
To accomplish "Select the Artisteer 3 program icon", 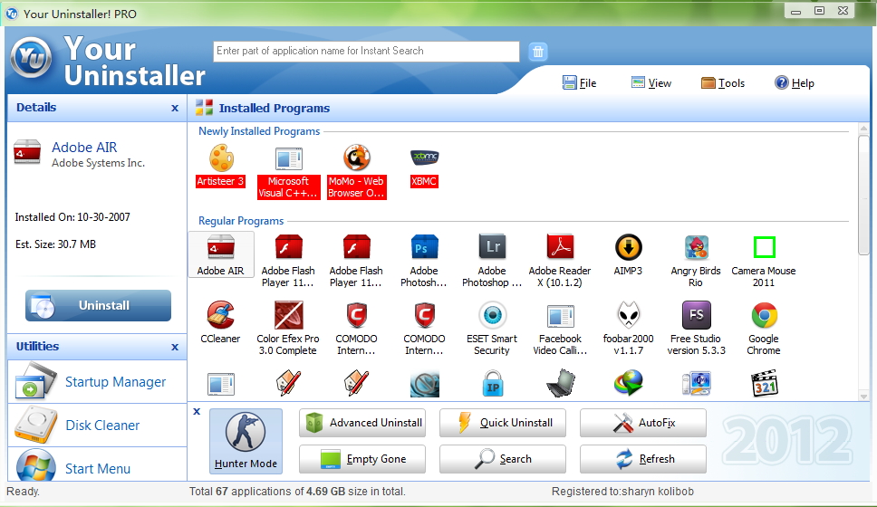I will 221,158.
